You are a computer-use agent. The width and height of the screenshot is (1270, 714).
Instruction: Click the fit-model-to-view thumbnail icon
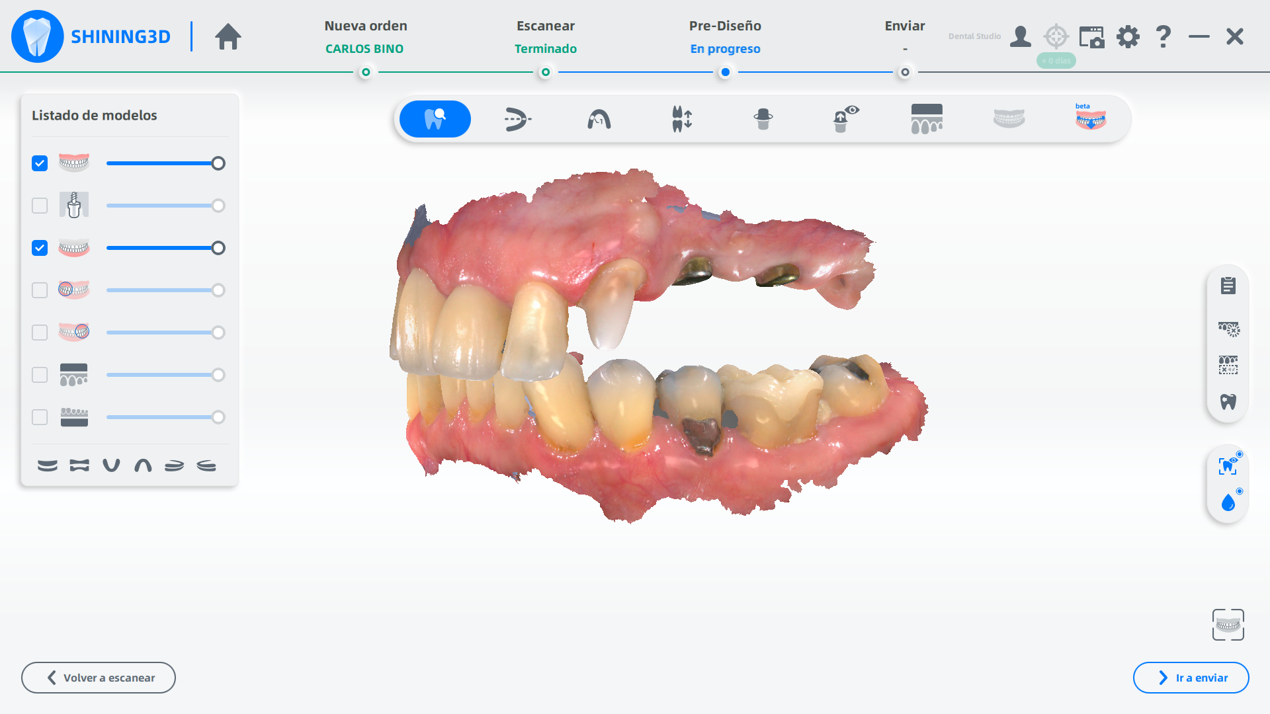(x=1228, y=625)
